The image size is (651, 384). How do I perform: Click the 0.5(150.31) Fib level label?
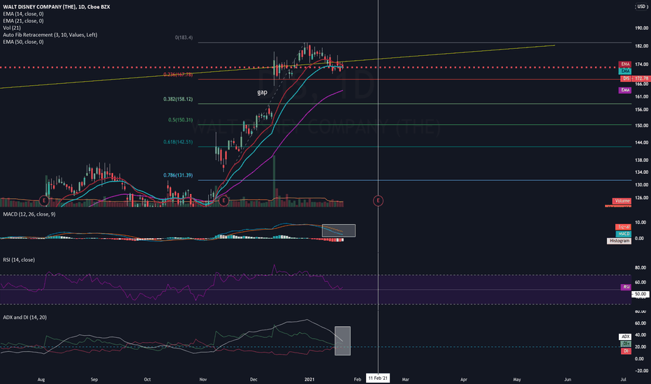click(181, 120)
